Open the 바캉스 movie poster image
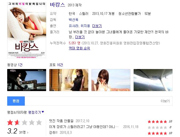180x137 pixels. 27,30
